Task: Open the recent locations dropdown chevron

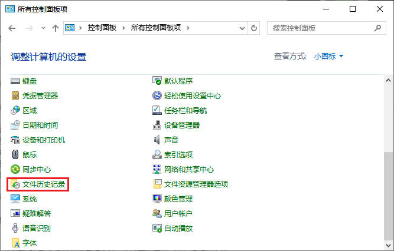Action: point(43,28)
